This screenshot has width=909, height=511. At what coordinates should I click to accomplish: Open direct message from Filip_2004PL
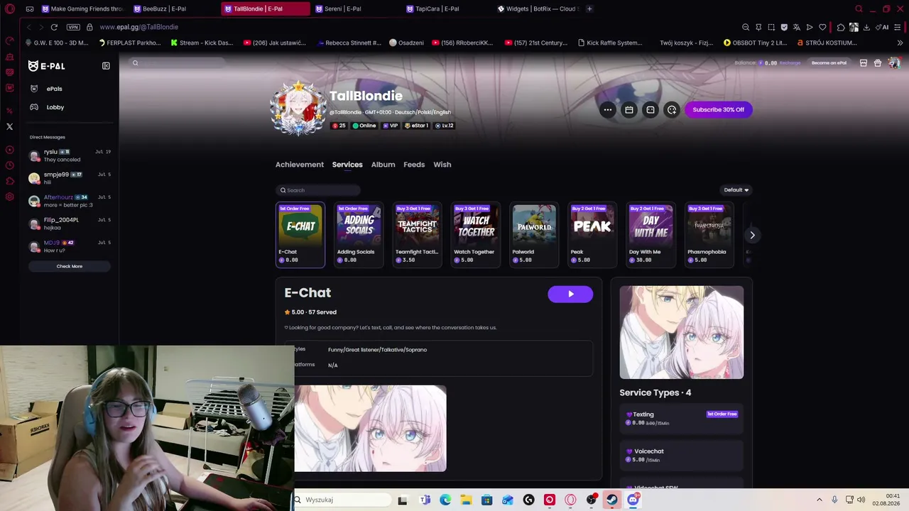70,224
